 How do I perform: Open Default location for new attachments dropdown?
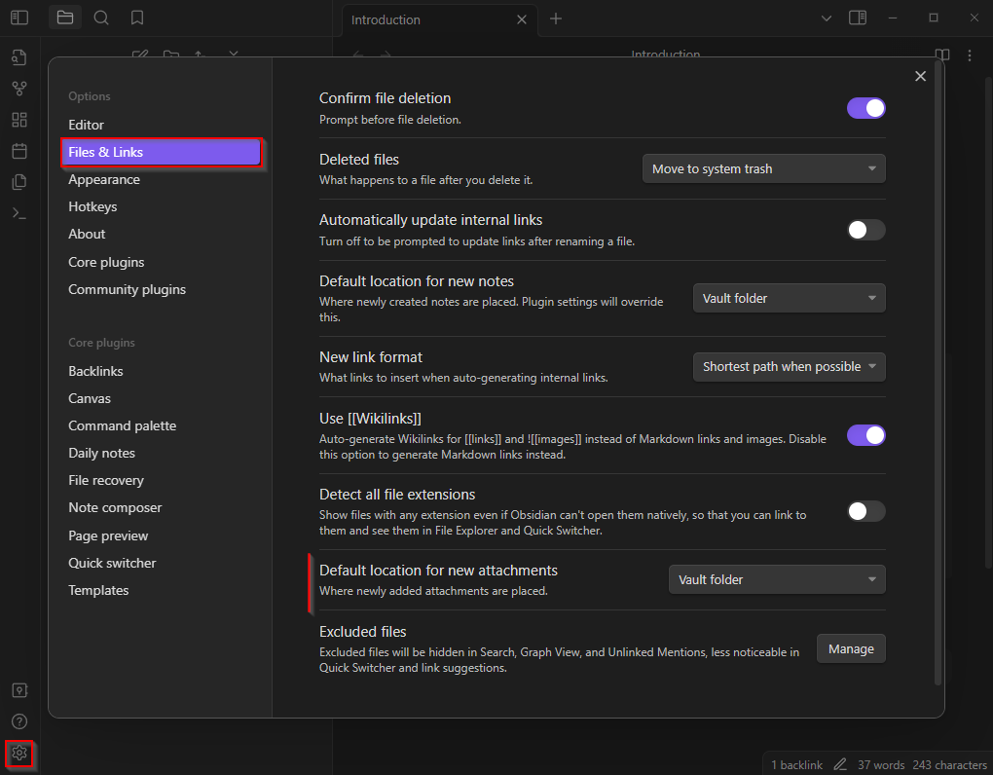pyautogui.click(x=777, y=580)
